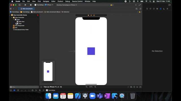This screenshot has height=101, width=181.
Task: Open the Align constraints button
Action: tap(131, 87)
